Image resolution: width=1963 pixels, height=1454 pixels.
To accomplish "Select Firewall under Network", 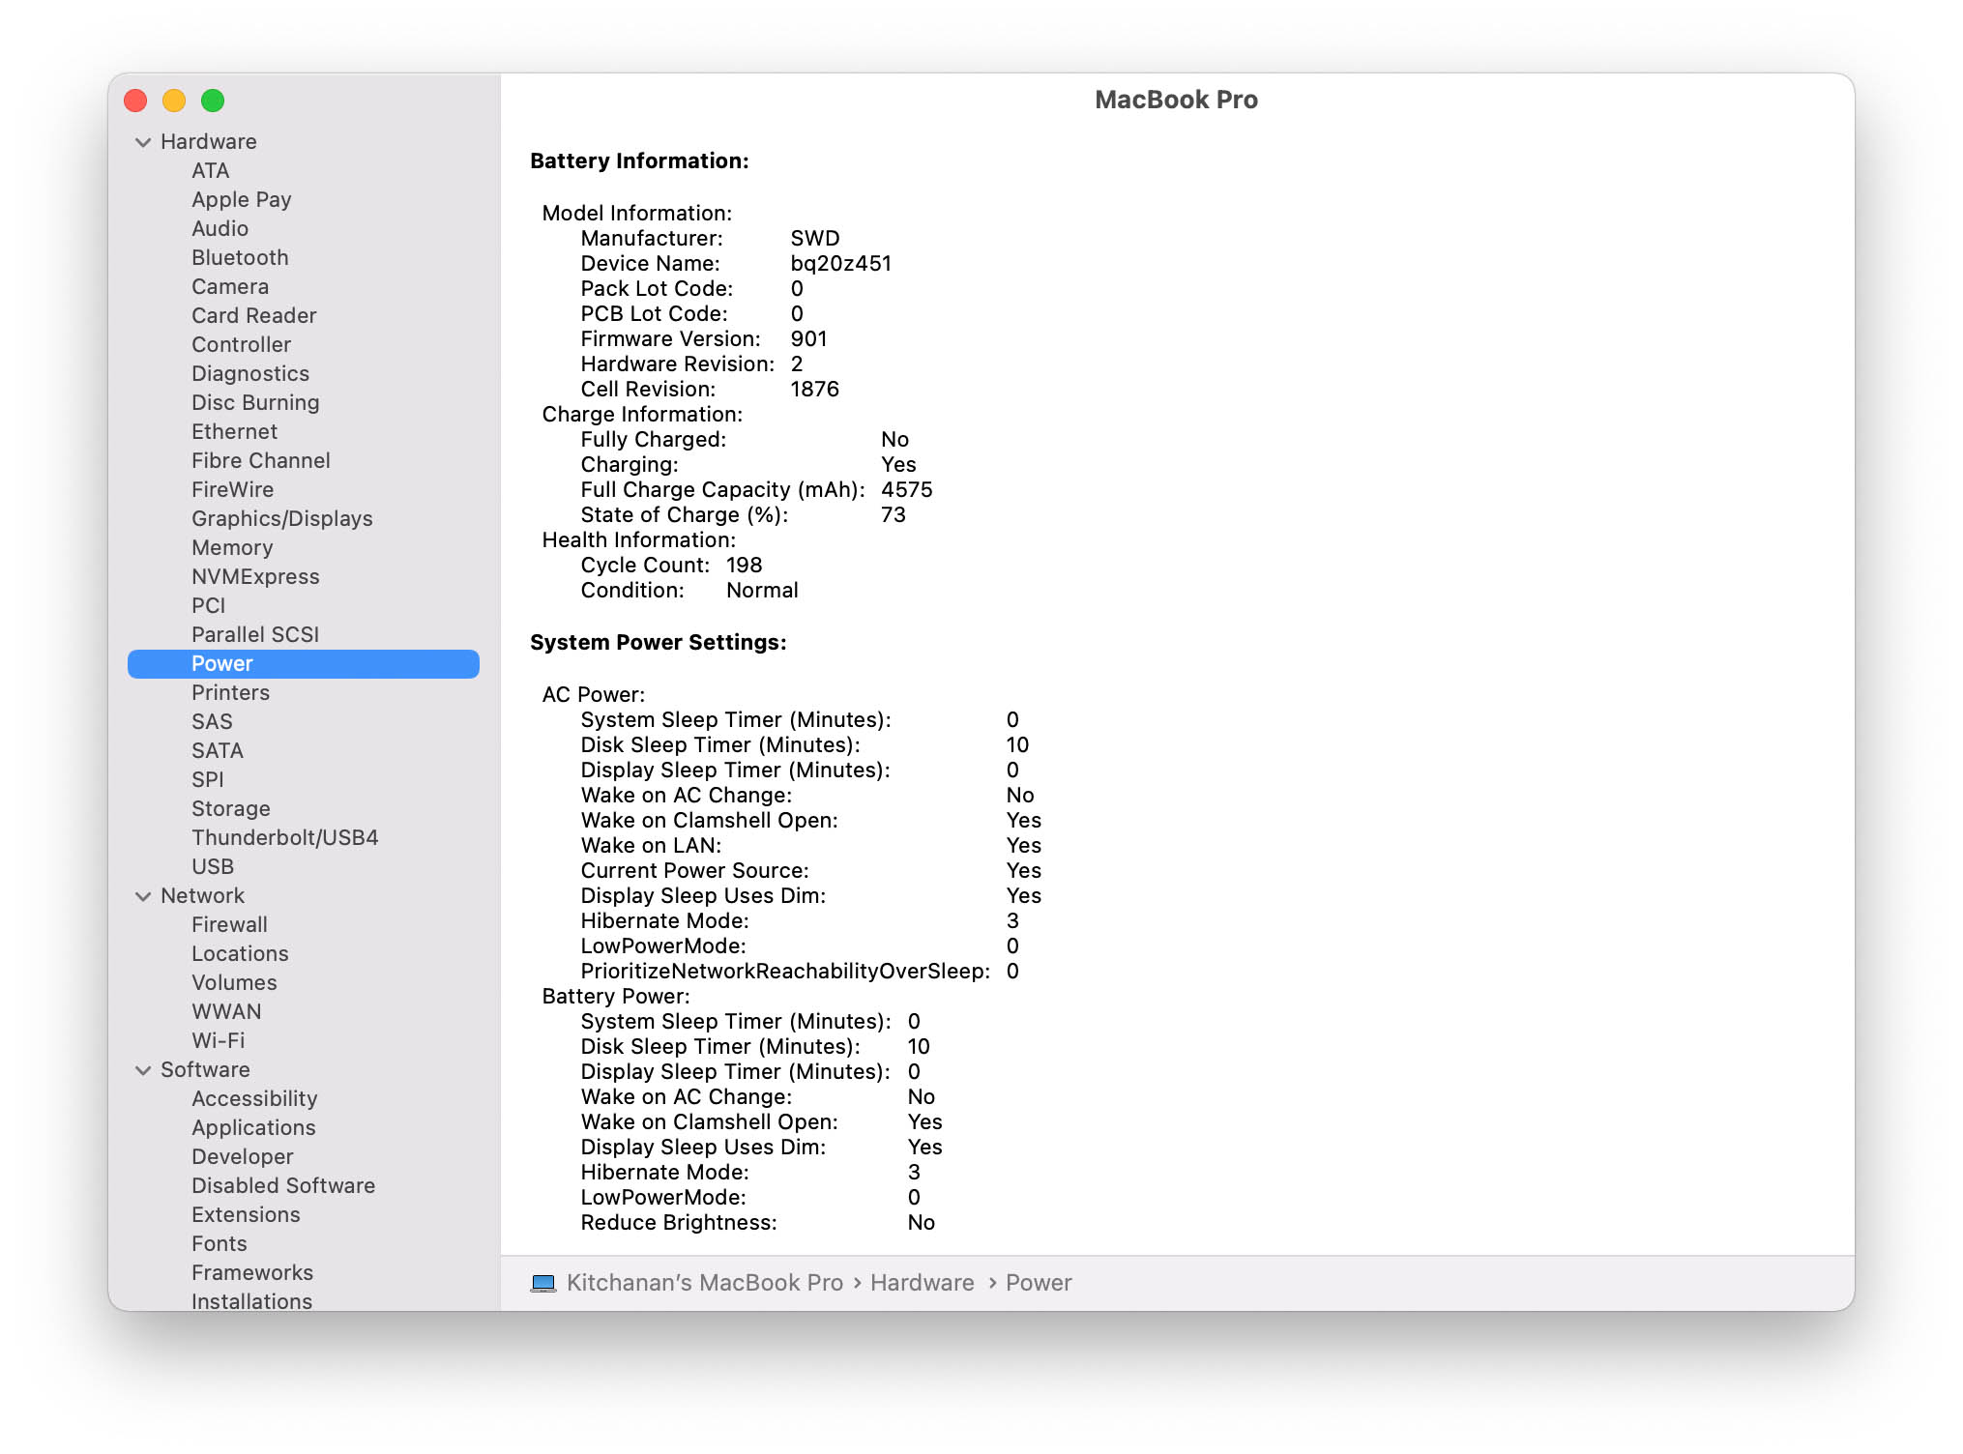I will point(229,925).
